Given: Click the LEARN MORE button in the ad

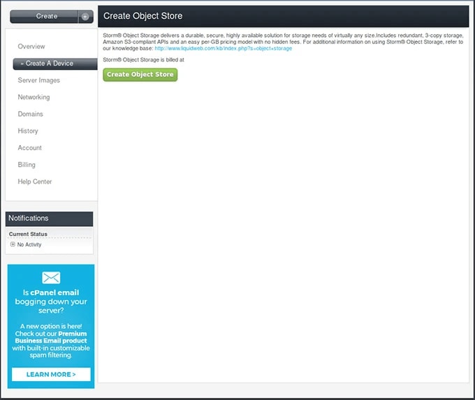Looking at the screenshot, I should pos(51,375).
